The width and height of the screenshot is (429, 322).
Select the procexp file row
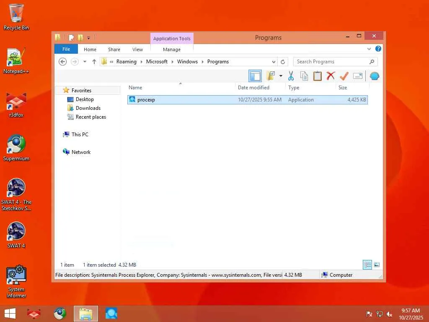[x=247, y=100]
